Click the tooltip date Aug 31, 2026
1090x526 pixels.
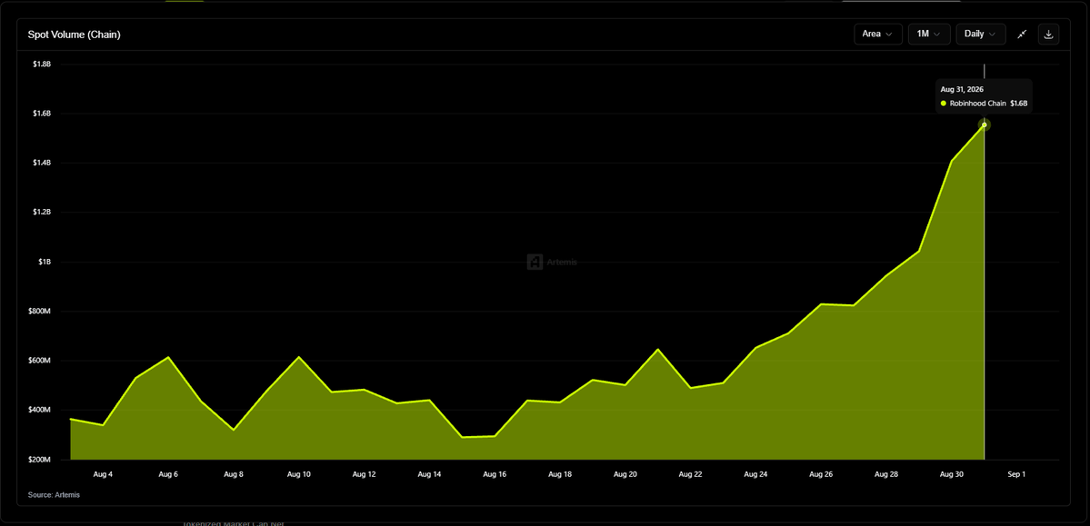pyautogui.click(x=962, y=90)
